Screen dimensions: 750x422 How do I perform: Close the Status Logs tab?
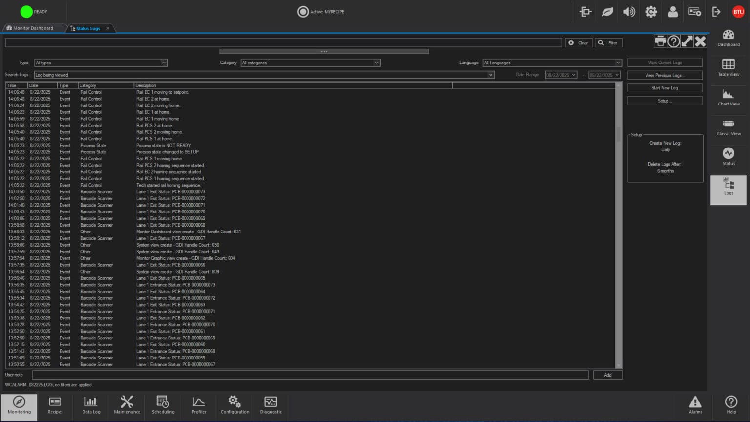pos(108,28)
